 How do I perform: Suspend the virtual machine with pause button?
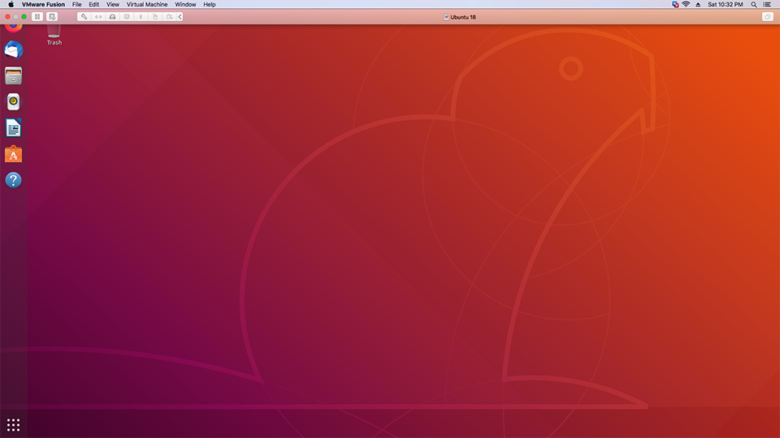pos(37,17)
